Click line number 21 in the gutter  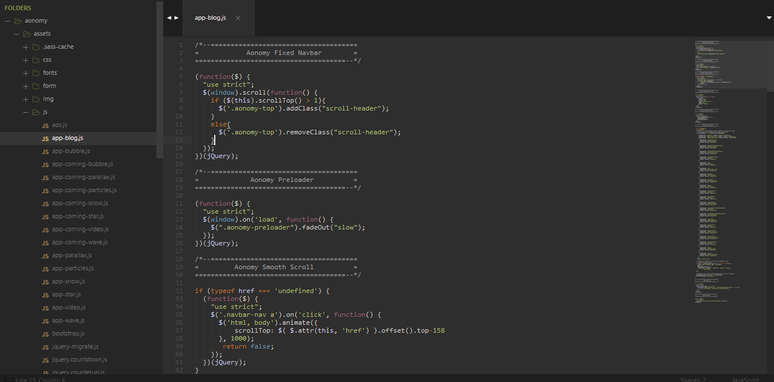pos(180,203)
